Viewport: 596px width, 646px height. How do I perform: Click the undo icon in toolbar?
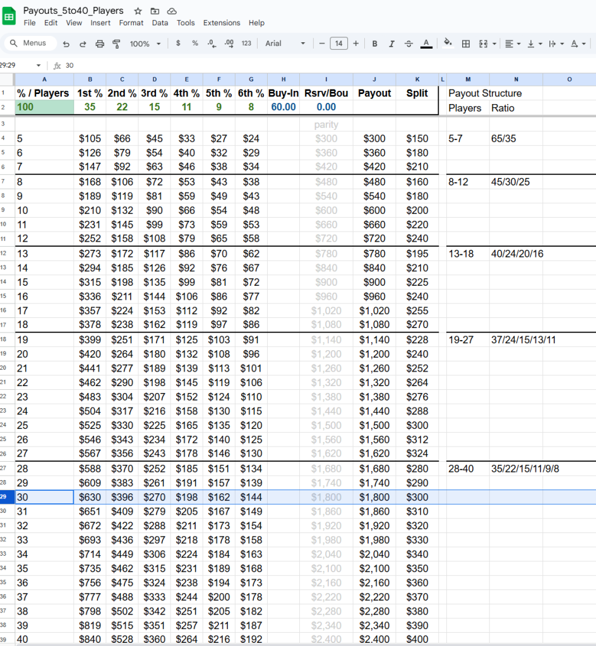click(x=66, y=44)
